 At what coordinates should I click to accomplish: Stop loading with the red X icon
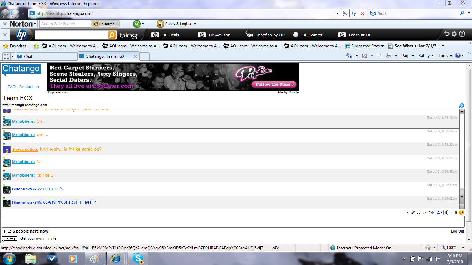[362, 13]
